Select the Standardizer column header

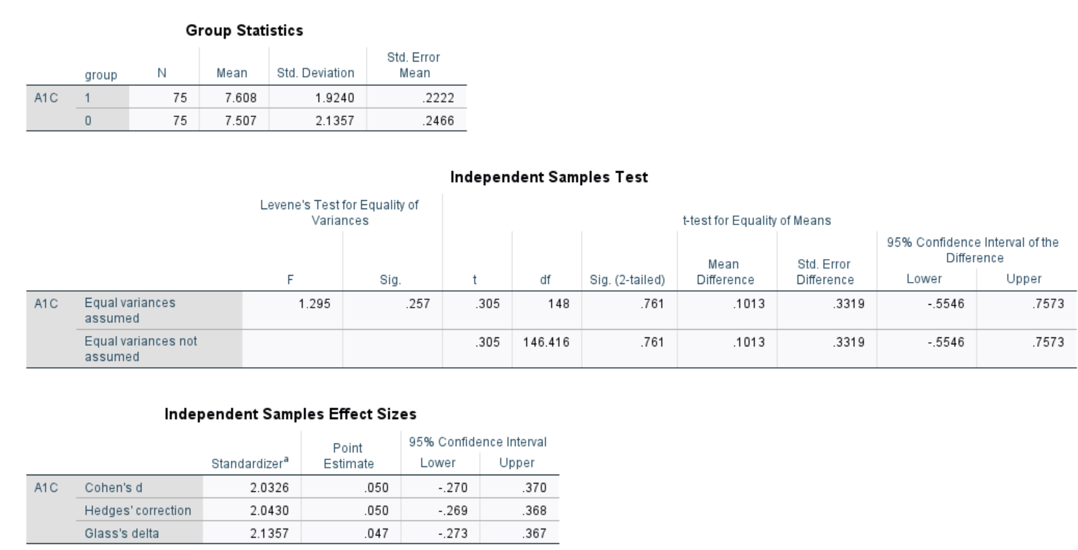pyautogui.click(x=249, y=463)
